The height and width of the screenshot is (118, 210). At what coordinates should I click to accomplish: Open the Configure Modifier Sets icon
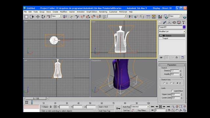tap(183, 58)
